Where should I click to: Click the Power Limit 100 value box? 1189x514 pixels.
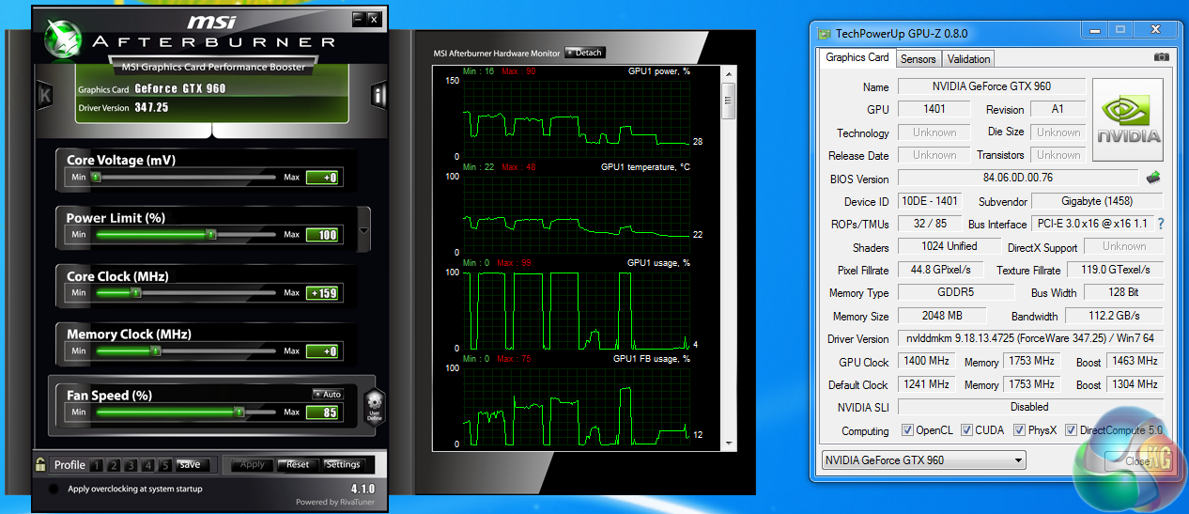coord(322,235)
